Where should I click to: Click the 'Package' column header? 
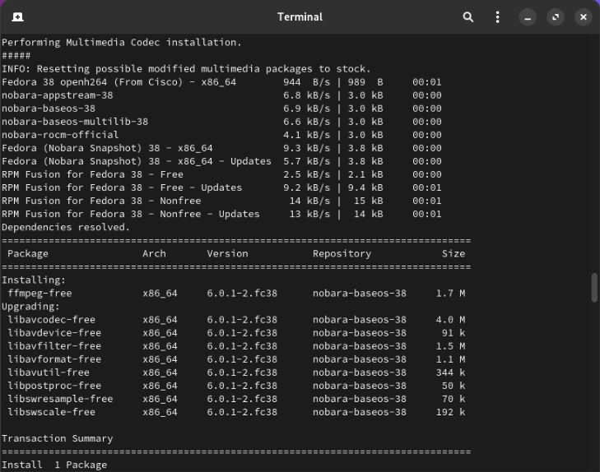pyautogui.click(x=28, y=254)
